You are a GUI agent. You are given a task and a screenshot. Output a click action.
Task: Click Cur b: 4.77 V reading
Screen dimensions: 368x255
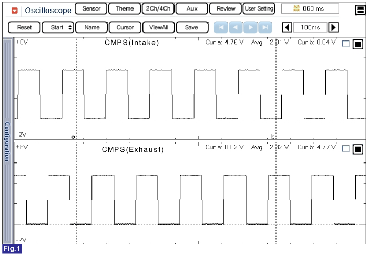(x=316, y=147)
